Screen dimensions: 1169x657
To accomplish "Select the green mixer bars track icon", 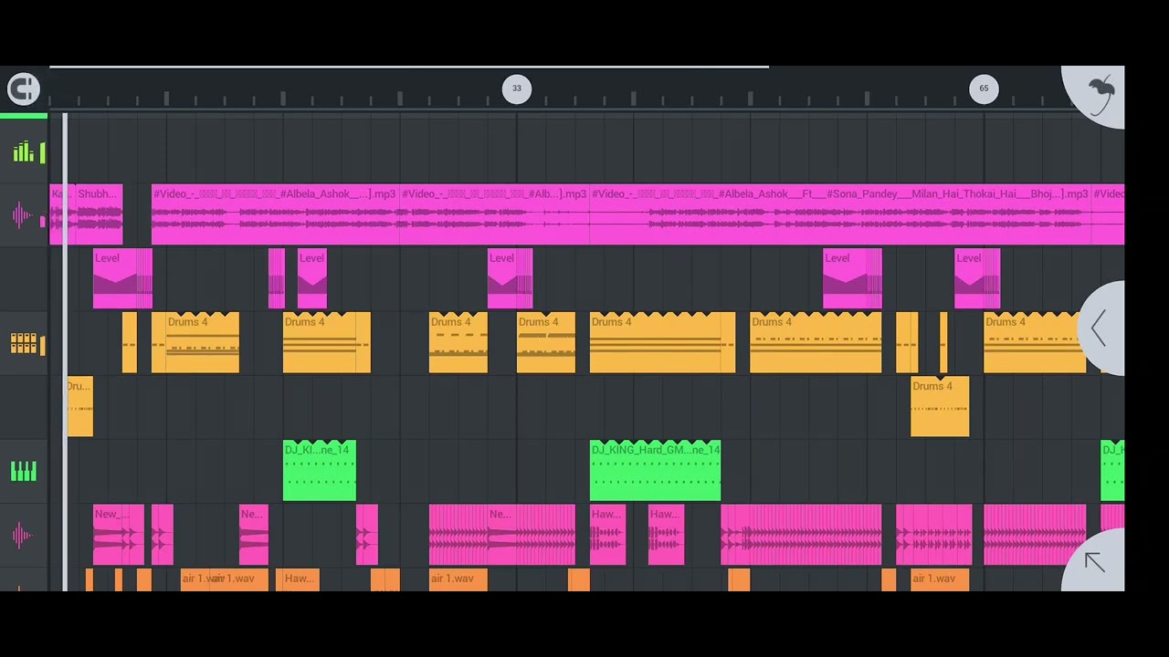I will tap(23, 152).
